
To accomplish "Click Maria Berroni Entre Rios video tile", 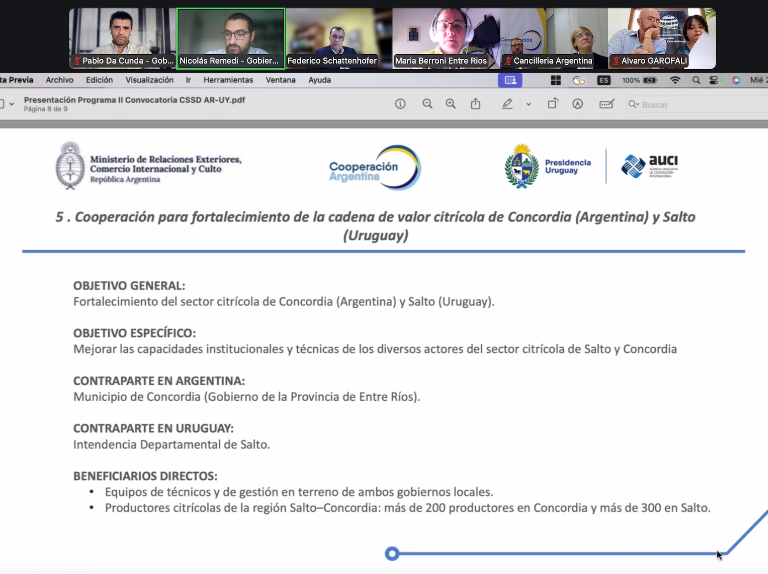I will [x=446, y=38].
